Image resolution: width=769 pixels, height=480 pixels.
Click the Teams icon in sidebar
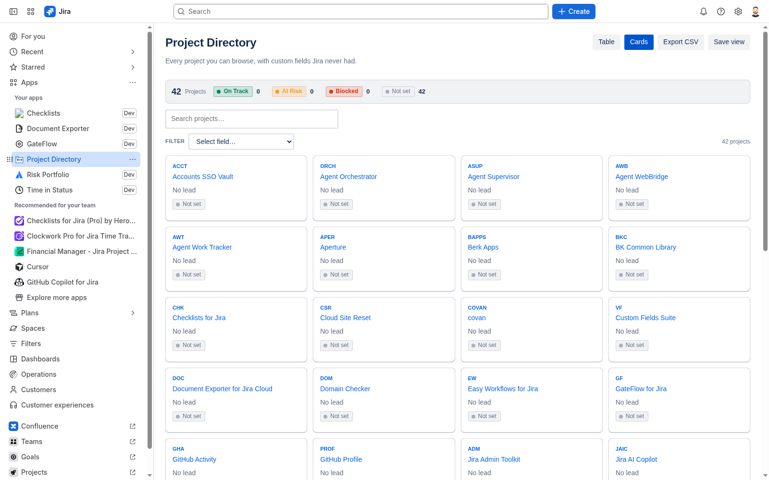pyautogui.click(x=13, y=442)
